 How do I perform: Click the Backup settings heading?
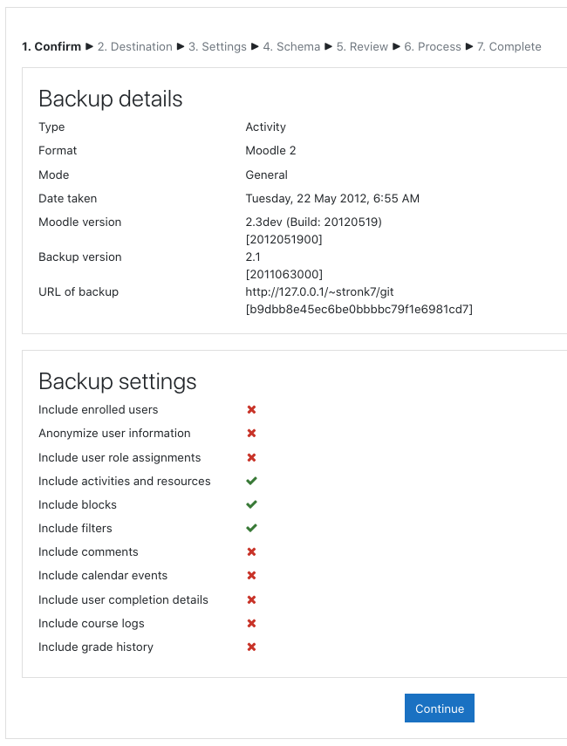click(x=118, y=381)
